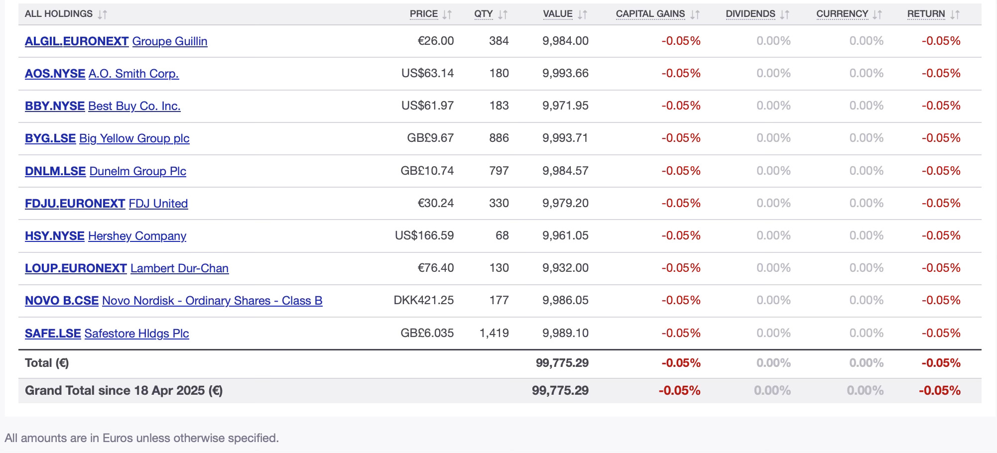Screen dimensions: 997x453
Task: Click sort arrows next to Dividends
Action: click(785, 14)
